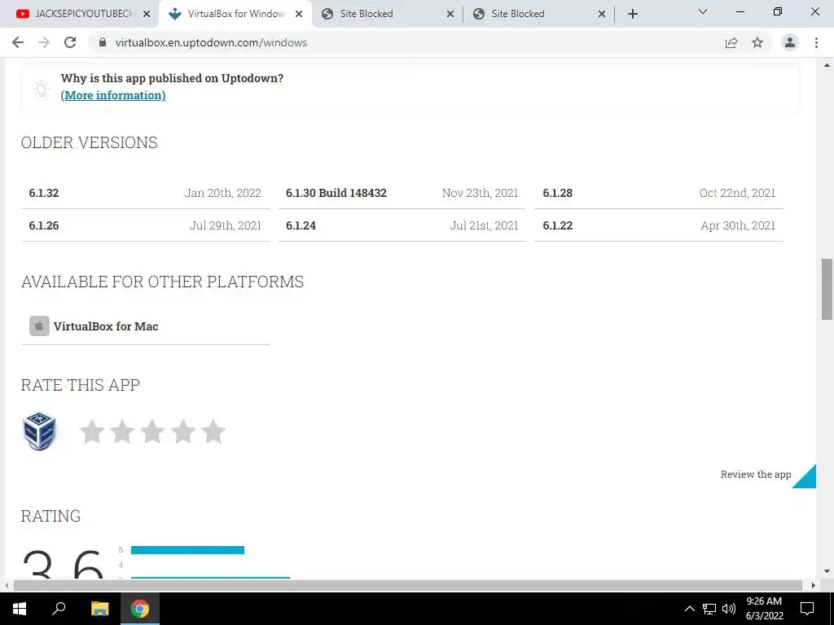
Task: Share this page using share icon
Action: [x=731, y=42]
